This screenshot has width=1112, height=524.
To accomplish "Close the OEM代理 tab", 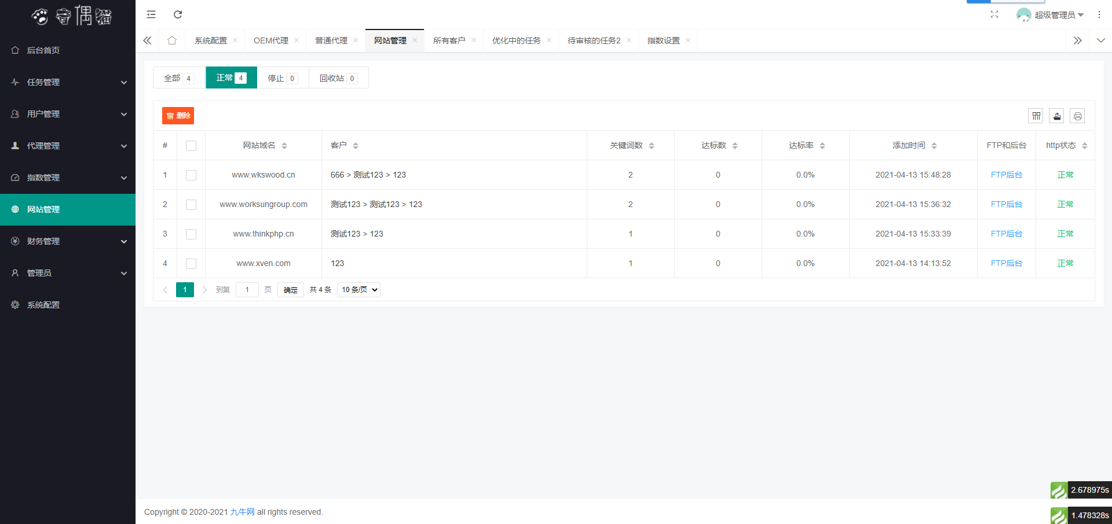I will tap(297, 40).
